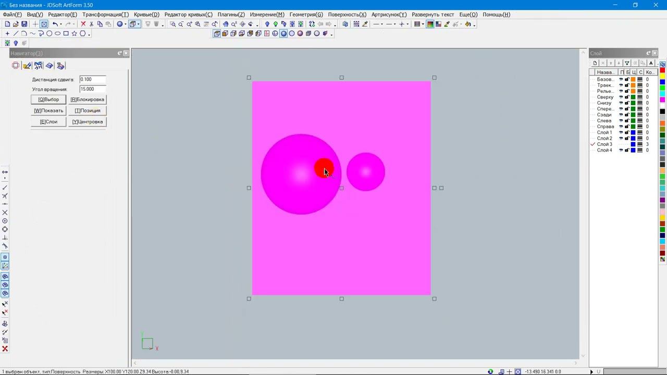This screenshot has height=375, width=667.
Task: Select the Слой 3 layer row
Action: pos(624,144)
